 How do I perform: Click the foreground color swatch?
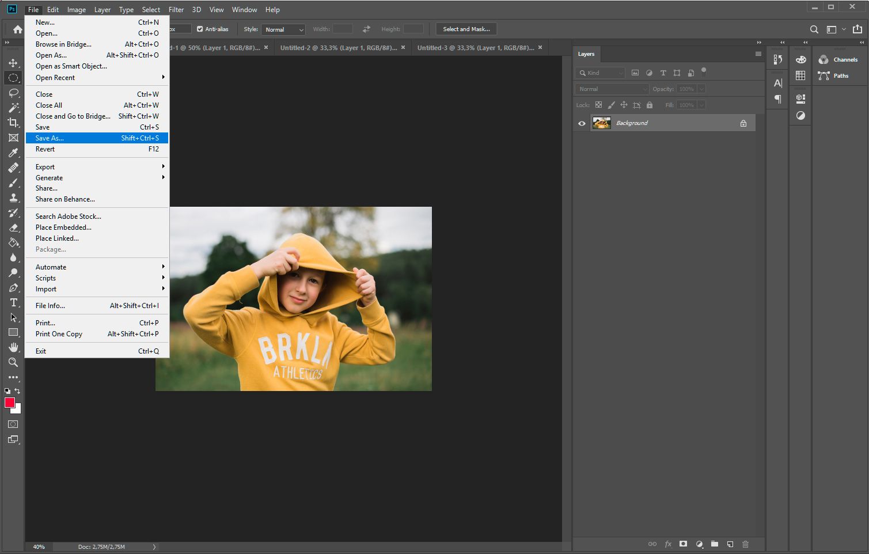9,401
